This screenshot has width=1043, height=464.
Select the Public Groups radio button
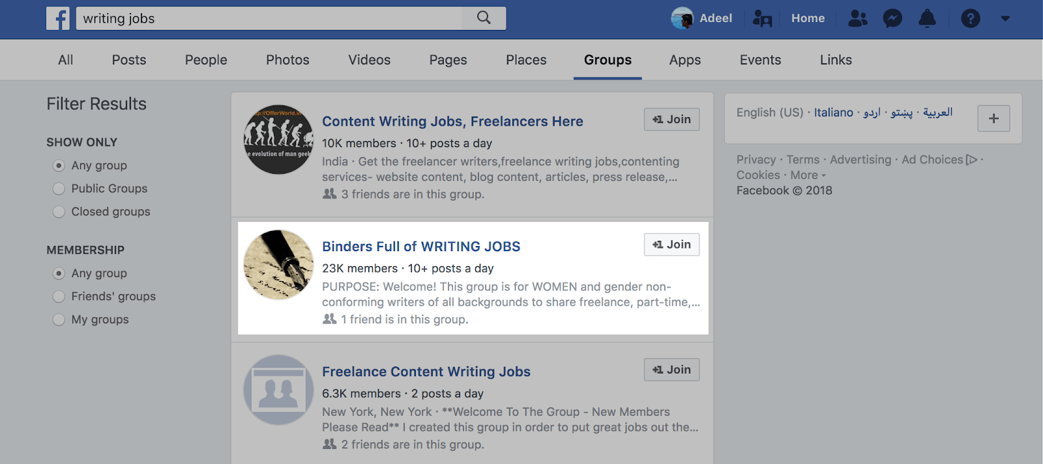[59, 189]
